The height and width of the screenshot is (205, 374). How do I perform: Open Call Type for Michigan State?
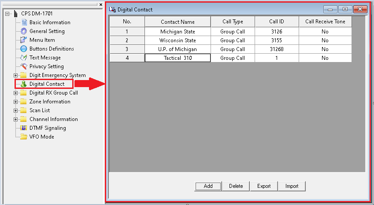tap(233, 32)
